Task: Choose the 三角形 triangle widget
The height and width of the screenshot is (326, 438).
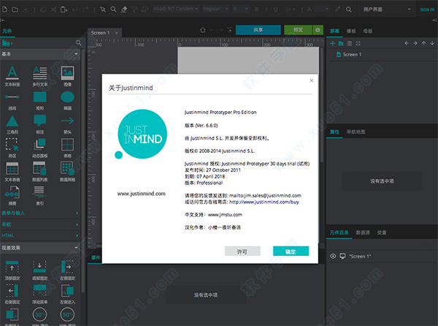Action: tap(12, 125)
